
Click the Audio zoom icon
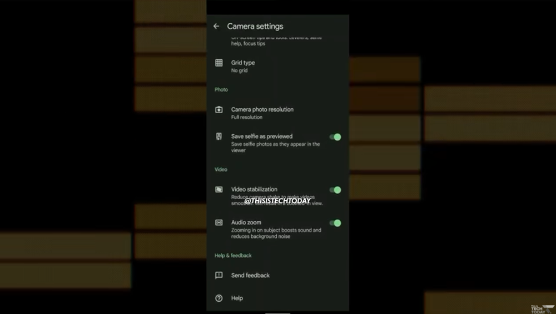click(x=219, y=222)
